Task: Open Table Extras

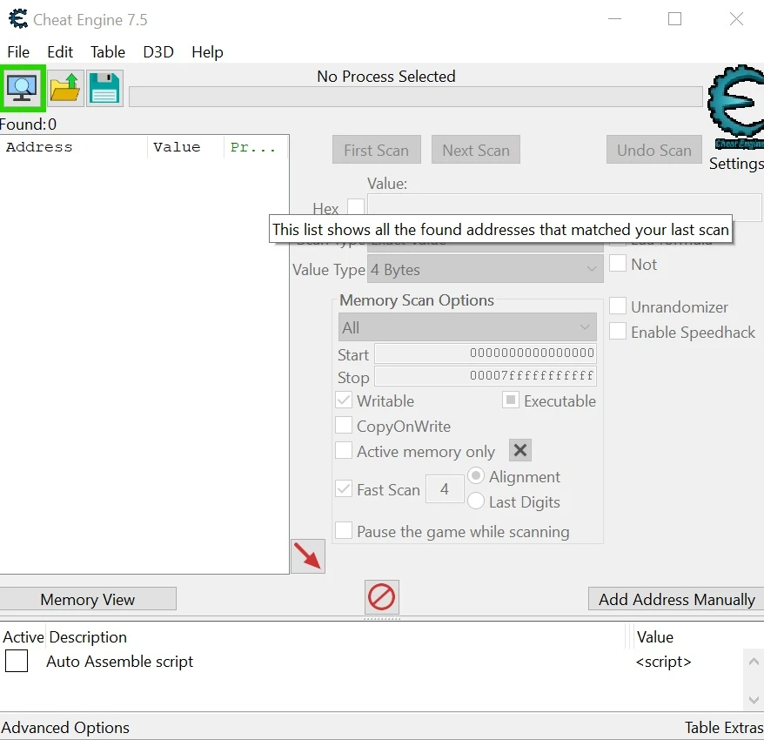Action: 724,727
